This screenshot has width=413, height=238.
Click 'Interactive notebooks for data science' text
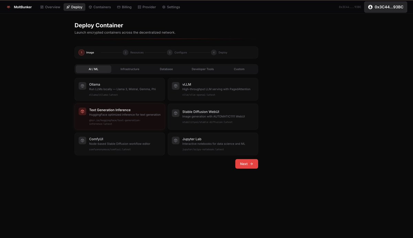[x=214, y=144]
